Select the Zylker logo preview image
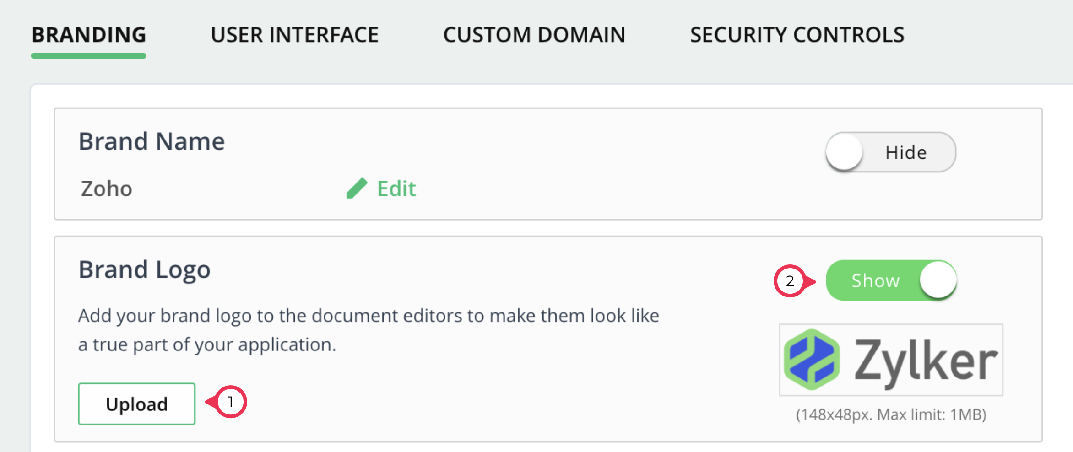Image resolution: width=1073 pixels, height=452 pixels. [891, 360]
